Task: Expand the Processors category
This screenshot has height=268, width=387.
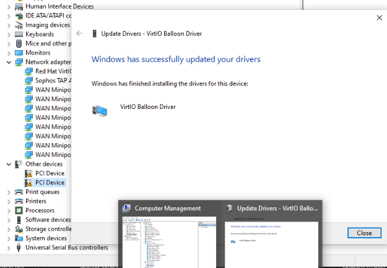Action: (x=9, y=210)
